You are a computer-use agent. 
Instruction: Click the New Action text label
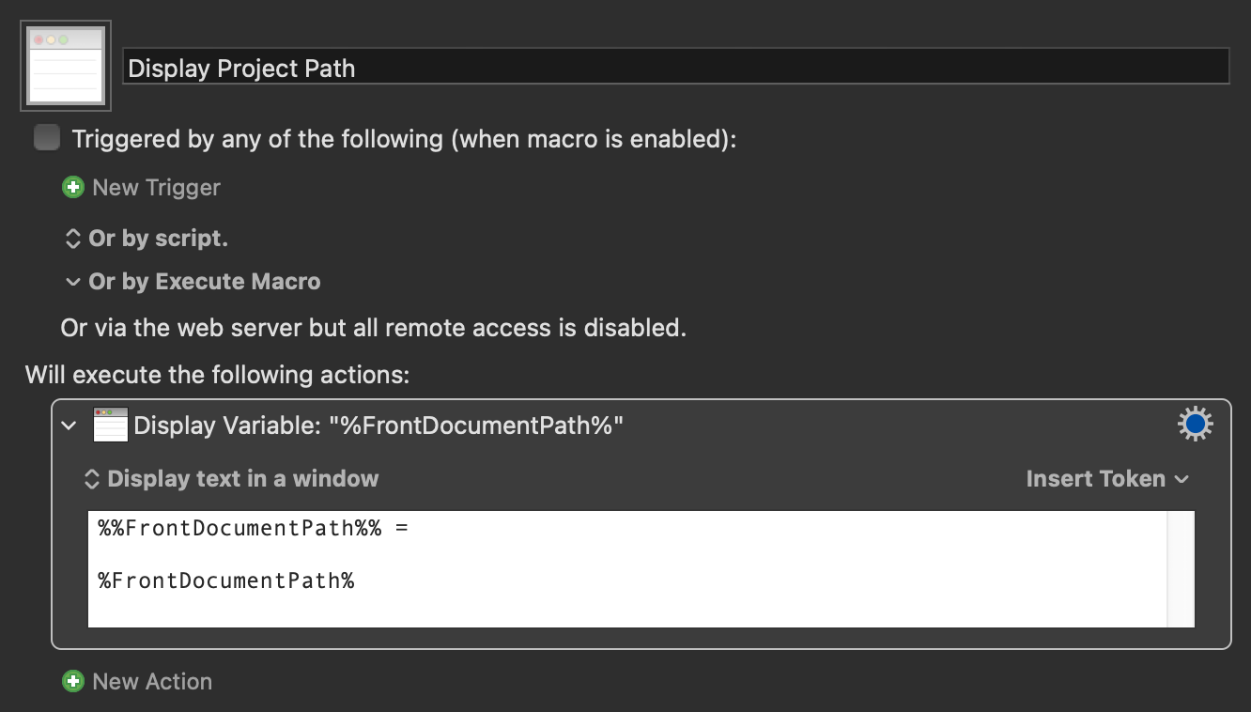pyautogui.click(x=152, y=682)
